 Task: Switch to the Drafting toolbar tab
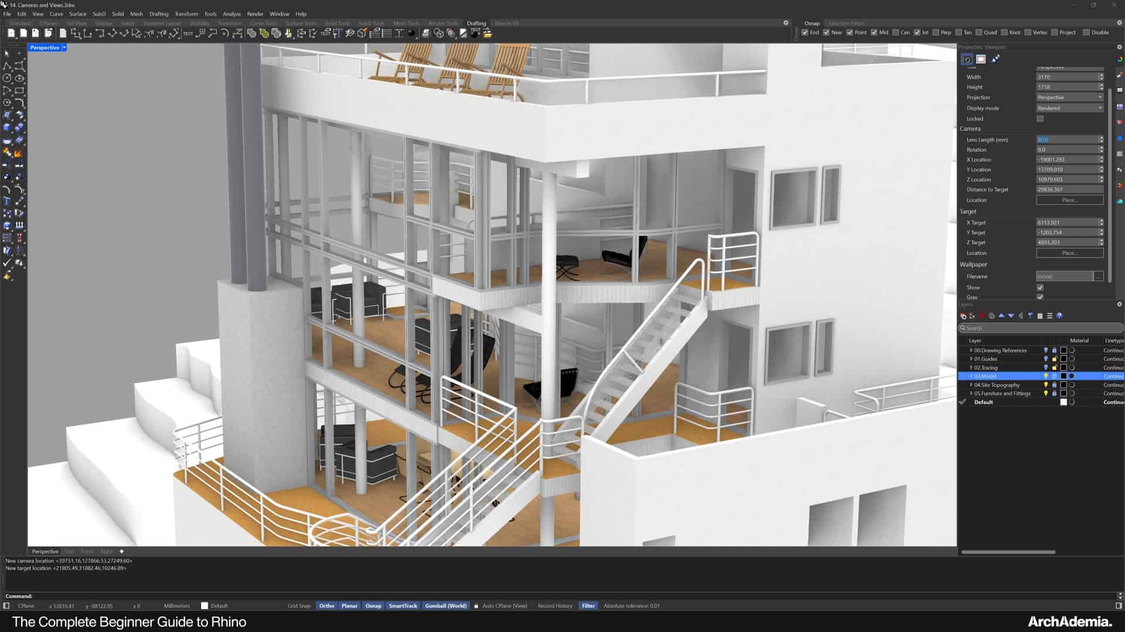click(x=476, y=23)
